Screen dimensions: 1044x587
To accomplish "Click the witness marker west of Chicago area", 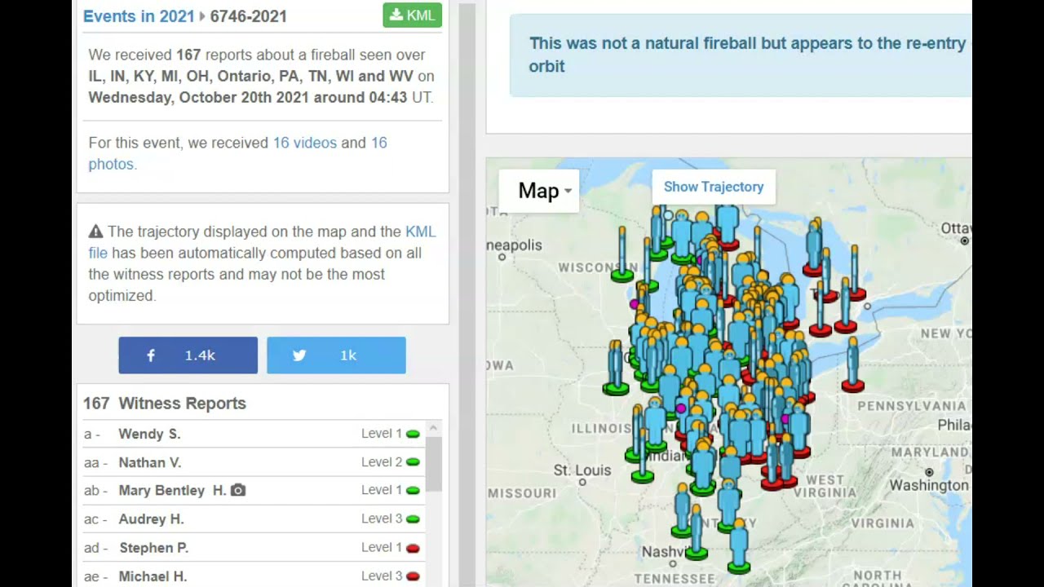I will coord(615,368).
